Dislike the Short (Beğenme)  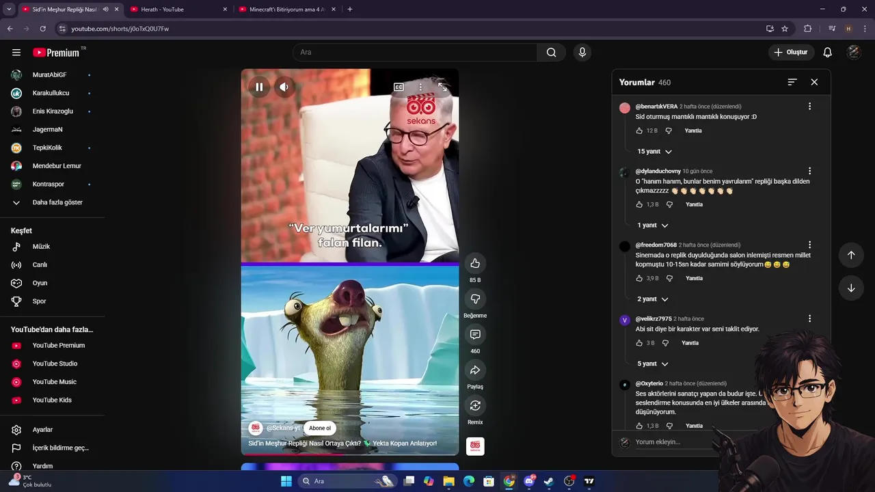tap(475, 299)
